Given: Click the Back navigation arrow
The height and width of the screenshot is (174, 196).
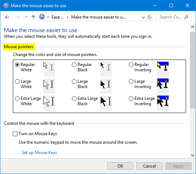Looking at the screenshot, I should [7, 17].
